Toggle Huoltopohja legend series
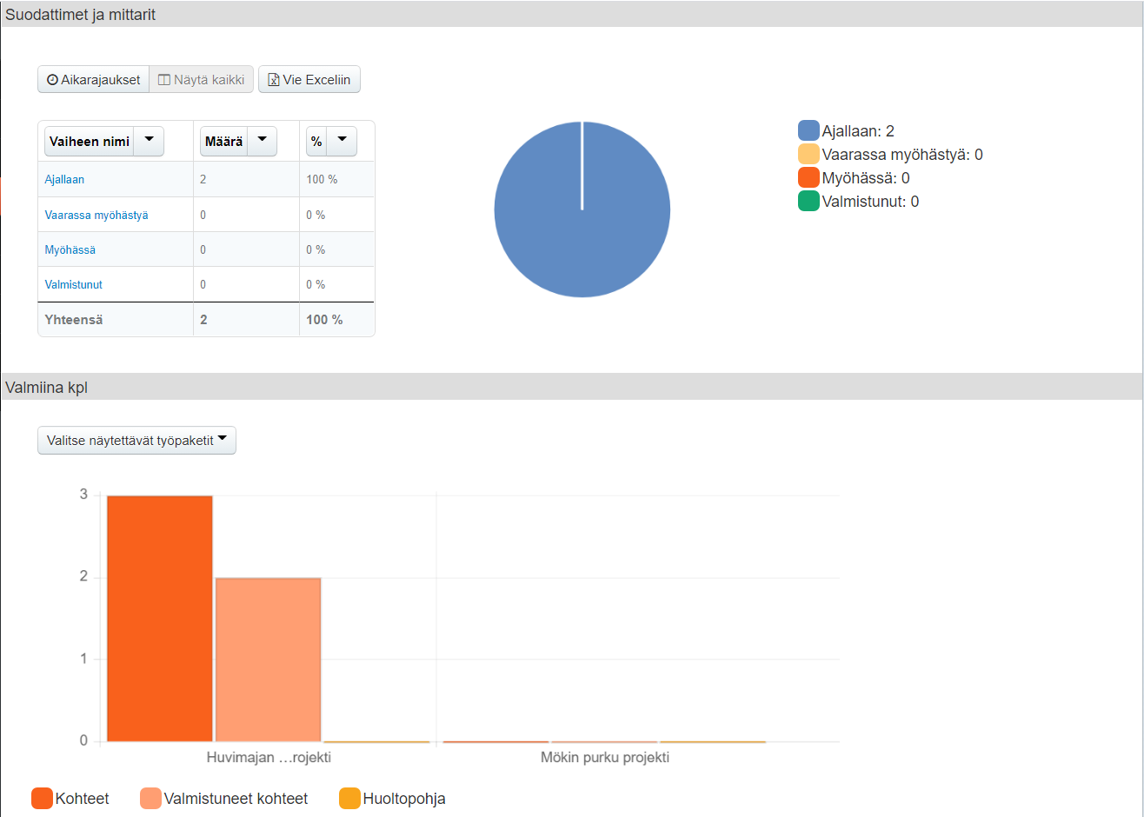 (349, 799)
